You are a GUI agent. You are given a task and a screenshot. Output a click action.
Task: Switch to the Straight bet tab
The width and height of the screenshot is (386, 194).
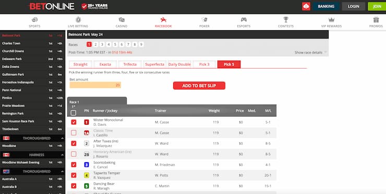(x=80, y=64)
